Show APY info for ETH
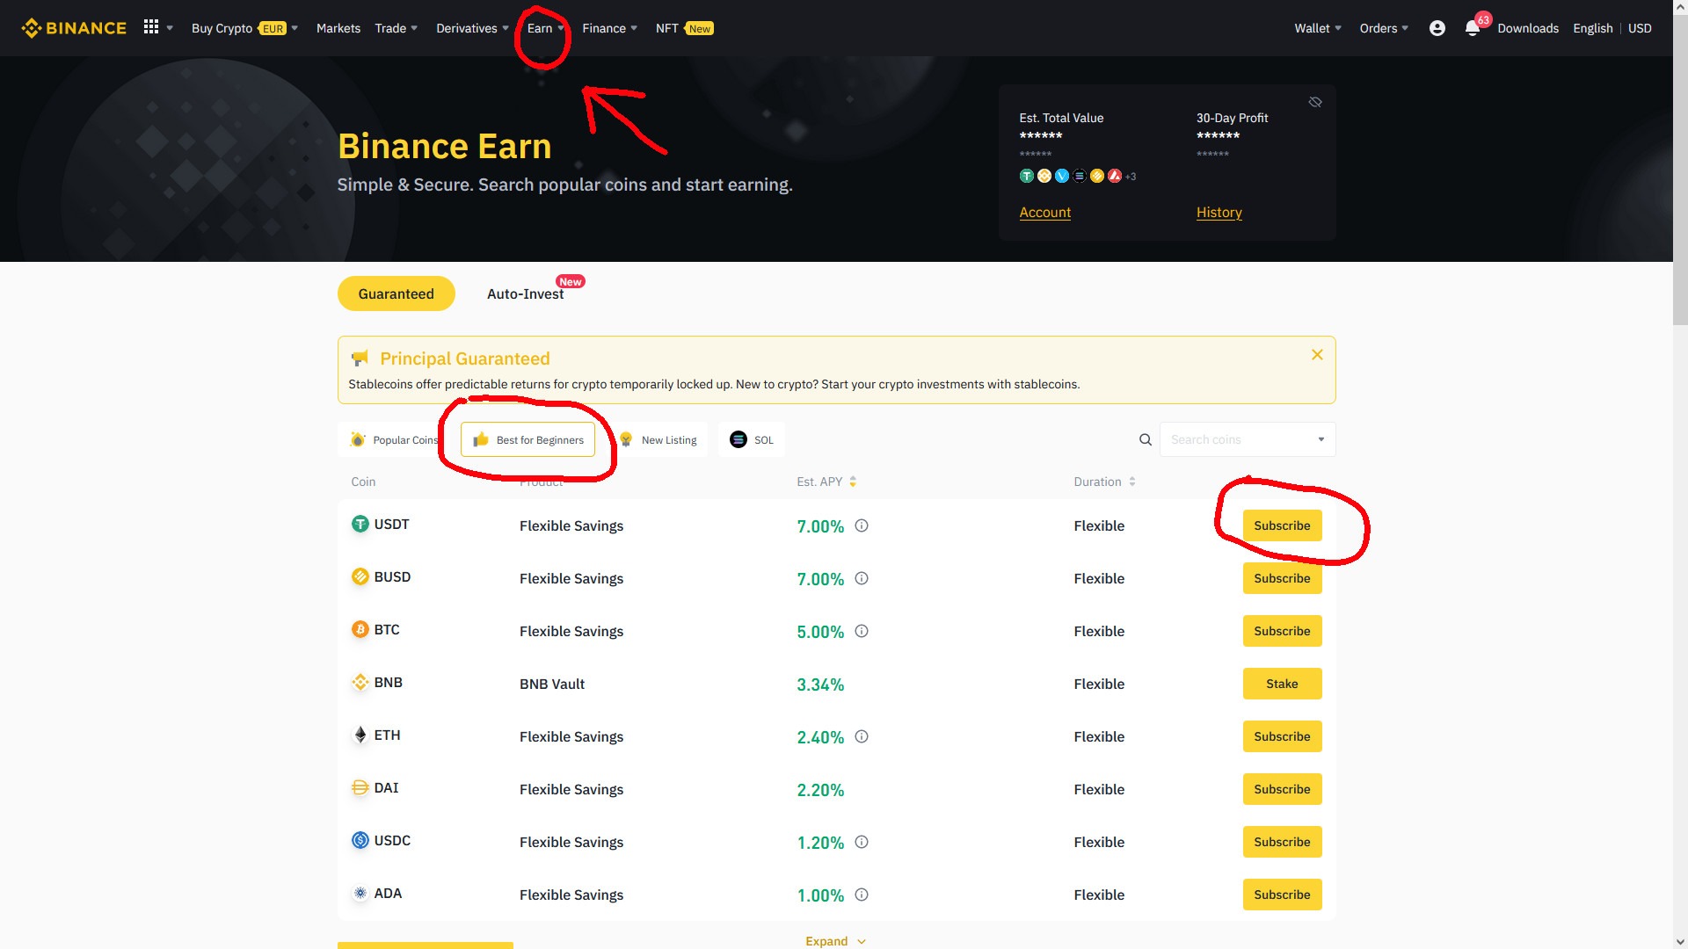1688x949 pixels. pos(862,736)
